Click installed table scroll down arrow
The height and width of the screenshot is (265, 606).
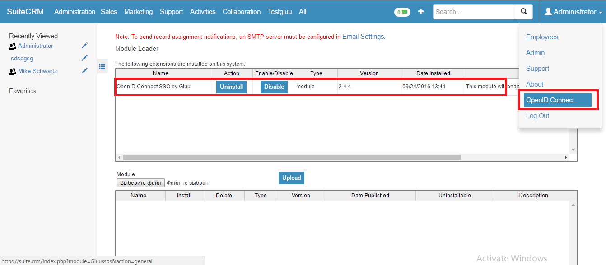(573, 150)
